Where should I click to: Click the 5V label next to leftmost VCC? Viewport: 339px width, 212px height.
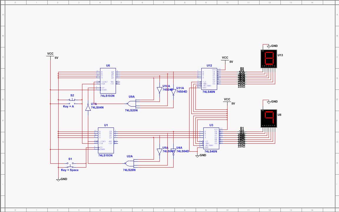pos(56,58)
